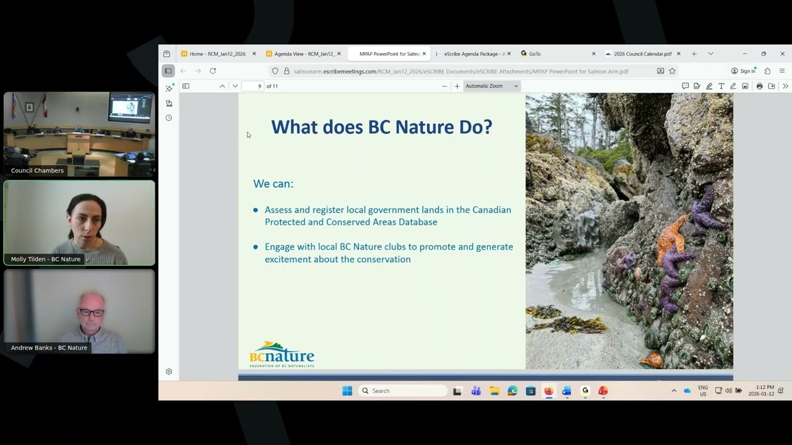Open the Firefox application menu
792x445 pixels.
tap(782, 71)
